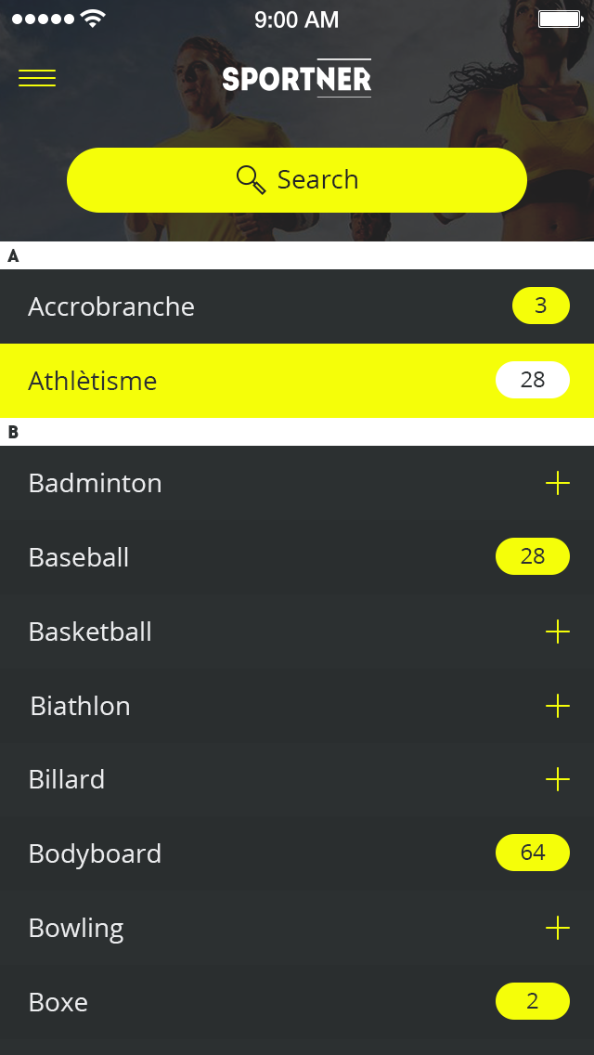Open the hamburger menu

[37, 79]
